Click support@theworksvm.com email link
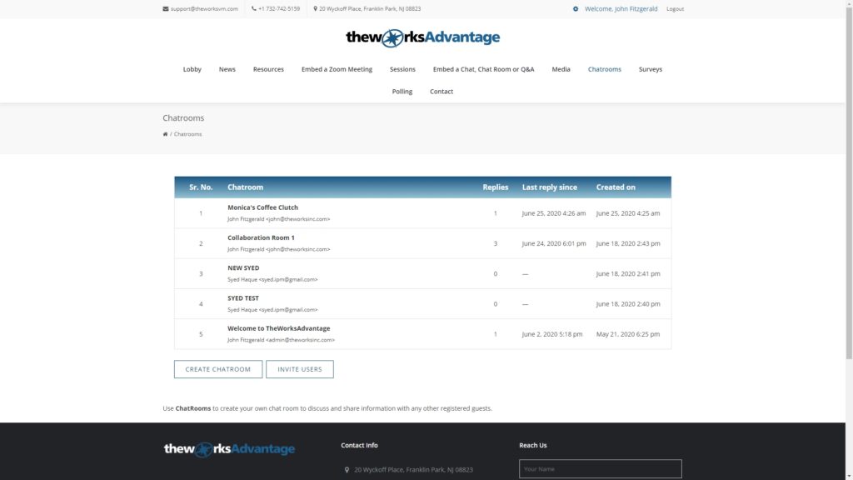 pos(204,8)
